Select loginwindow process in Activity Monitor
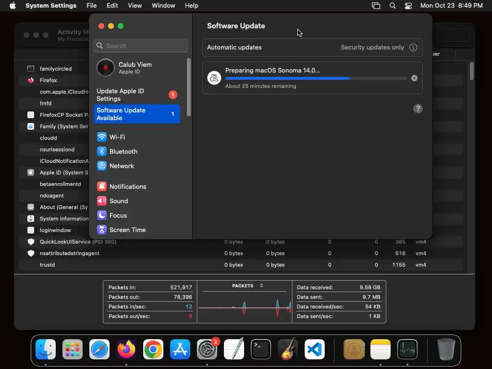The image size is (492, 369). coord(55,230)
